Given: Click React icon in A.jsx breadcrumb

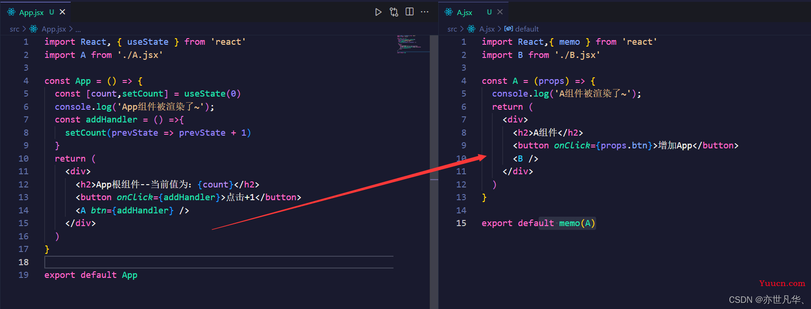Looking at the screenshot, I should [471, 29].
